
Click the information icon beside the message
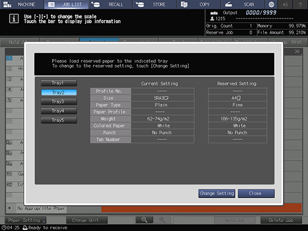[x=14, y=18]
